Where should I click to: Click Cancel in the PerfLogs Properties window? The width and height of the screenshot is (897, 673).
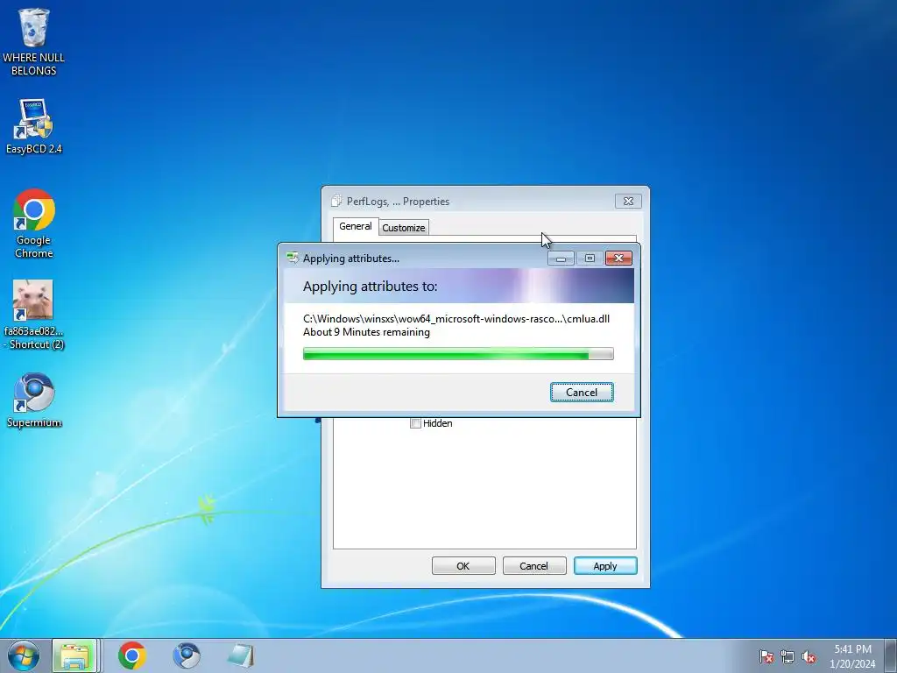(533, 566)
